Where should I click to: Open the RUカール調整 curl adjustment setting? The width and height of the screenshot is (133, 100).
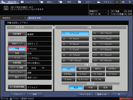coord(17,68)
